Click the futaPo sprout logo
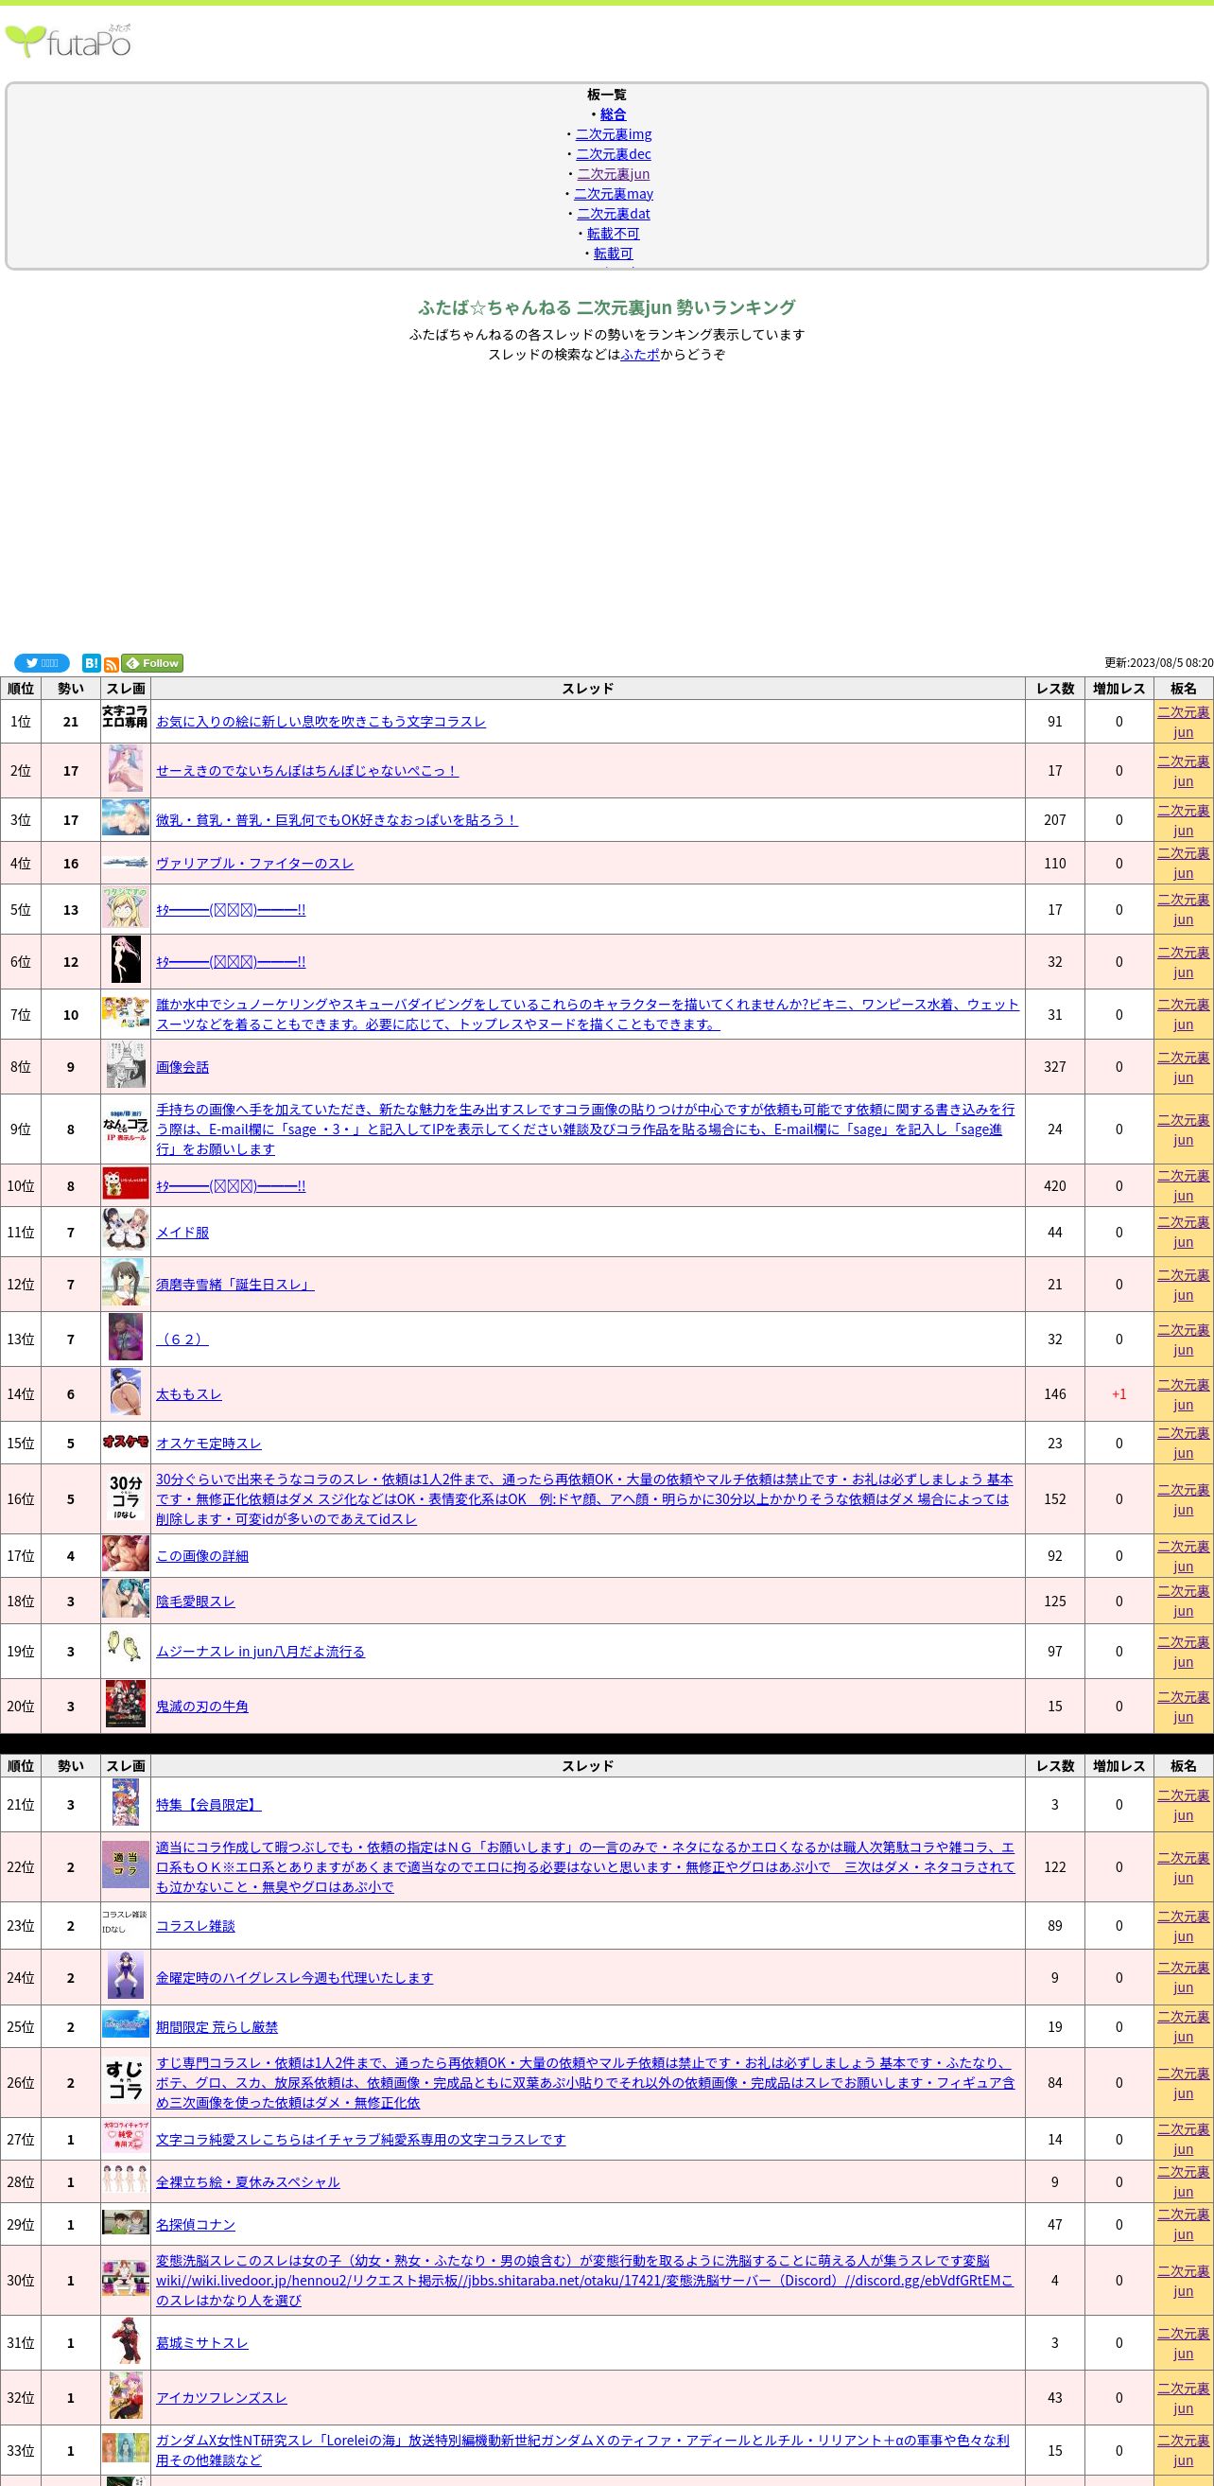This screenshot has height=2486, width=1214. (67, 42)
